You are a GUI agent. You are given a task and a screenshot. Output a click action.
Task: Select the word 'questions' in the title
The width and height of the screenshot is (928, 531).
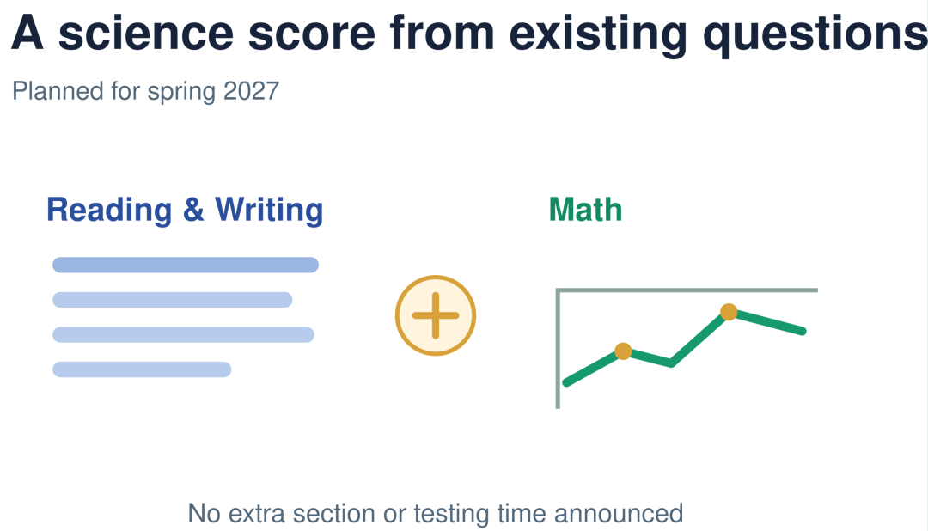(815, 34)
